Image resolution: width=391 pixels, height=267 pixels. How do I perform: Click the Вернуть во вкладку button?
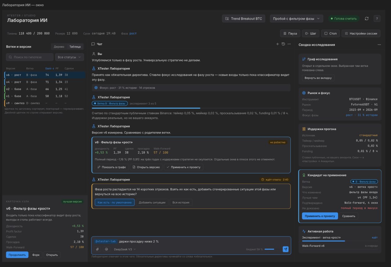pyautogui.click(x=318, y=78)
